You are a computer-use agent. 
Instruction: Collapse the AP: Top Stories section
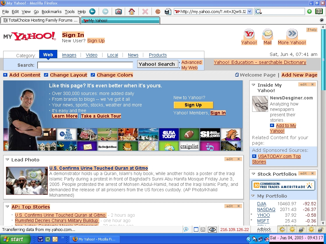click(7, 207)
